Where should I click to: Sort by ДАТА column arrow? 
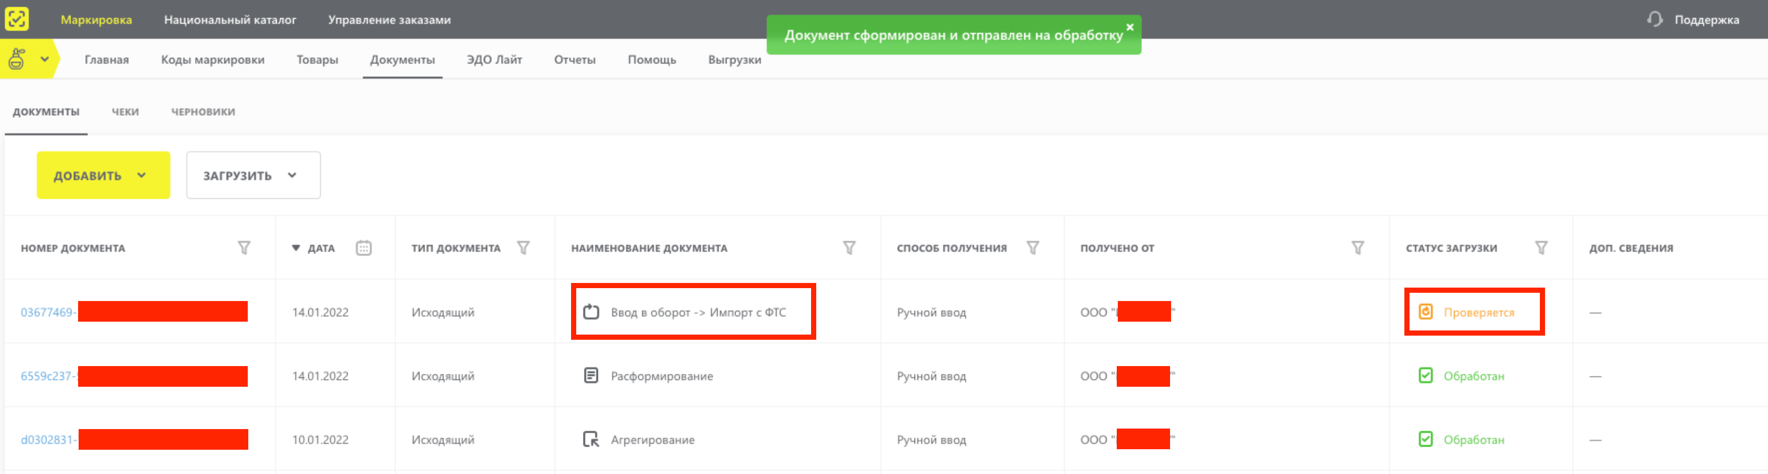point(296,248)
